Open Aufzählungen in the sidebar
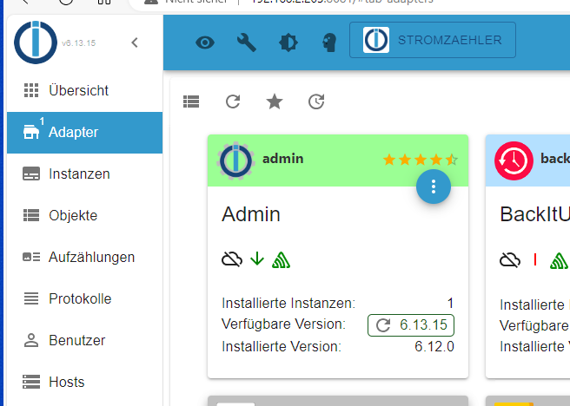This screenshot has width=570, height=406. pyautogui.click(x=84, y=258)
